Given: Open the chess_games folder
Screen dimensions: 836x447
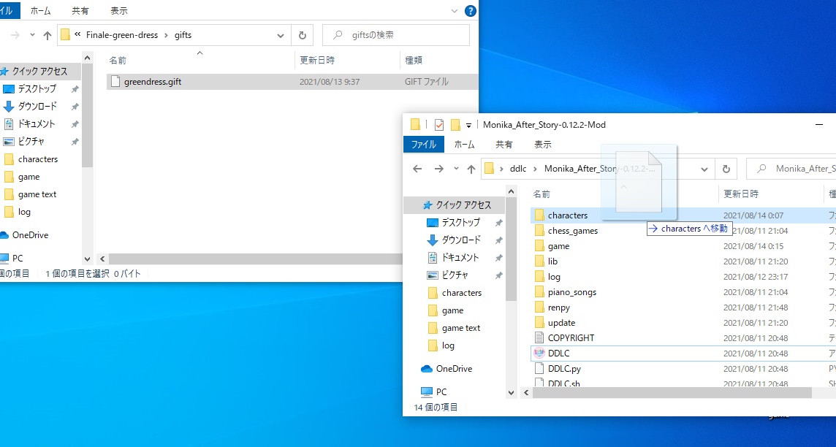Looking at the screenshot, I should pos(572,231).
